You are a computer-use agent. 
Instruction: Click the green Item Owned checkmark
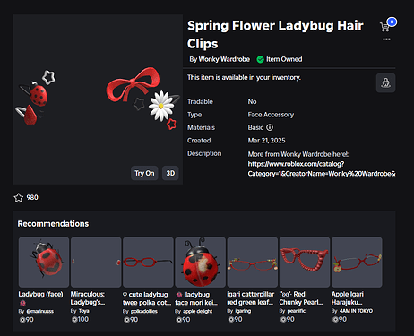[260, 59]
